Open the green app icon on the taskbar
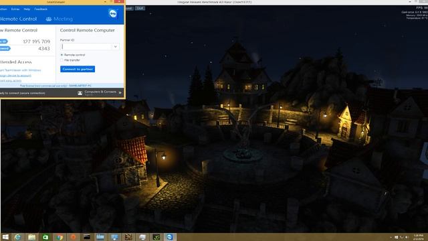Screen dimensions: 428x241 click(45, 237)
